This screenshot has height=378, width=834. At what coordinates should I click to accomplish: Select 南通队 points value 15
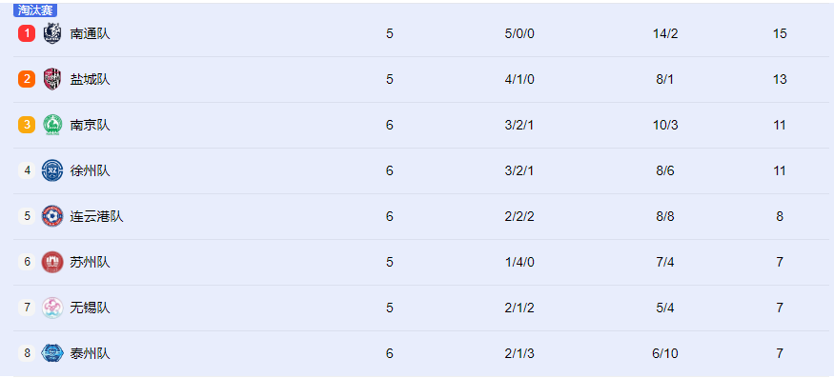[780, 33]
